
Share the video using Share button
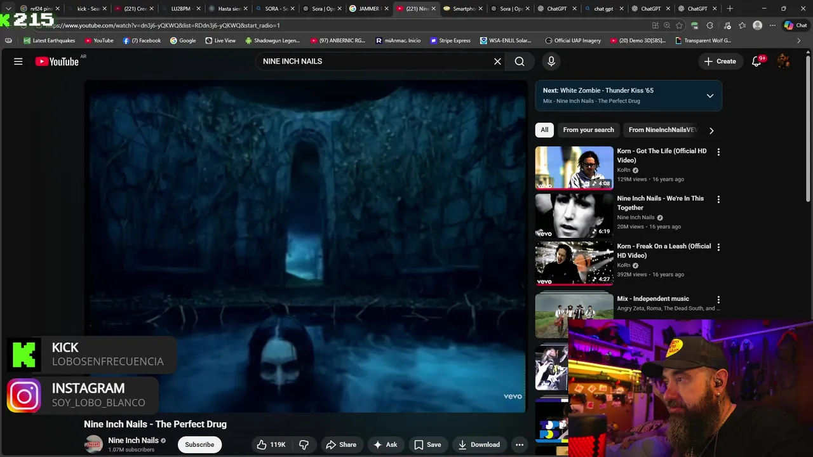pyautogui.click(x=341, y=445)
